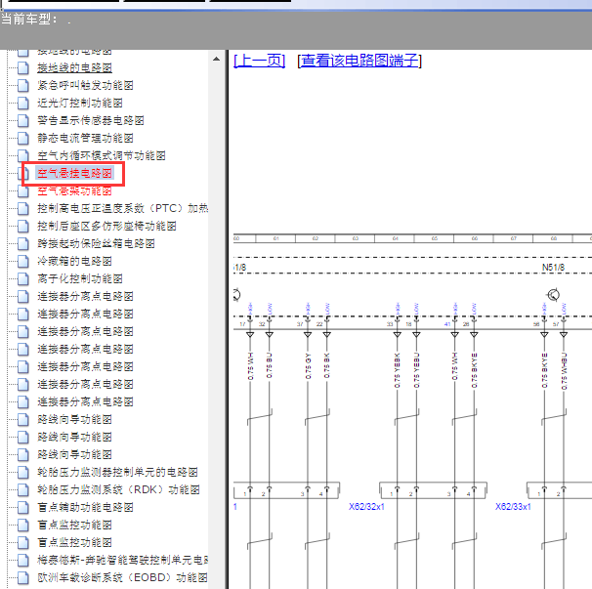Select highlighted 空气悬挂电路图 entry
The image size is (592, 589).
(x=75, y=173)
